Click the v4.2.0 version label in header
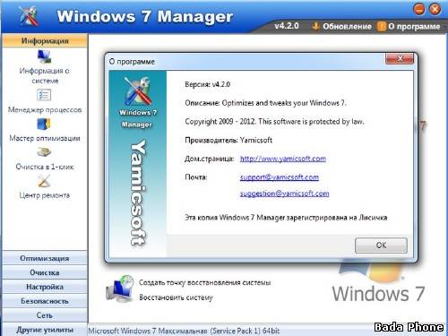Viewport: 448px width, 336px height. (287, 26)
